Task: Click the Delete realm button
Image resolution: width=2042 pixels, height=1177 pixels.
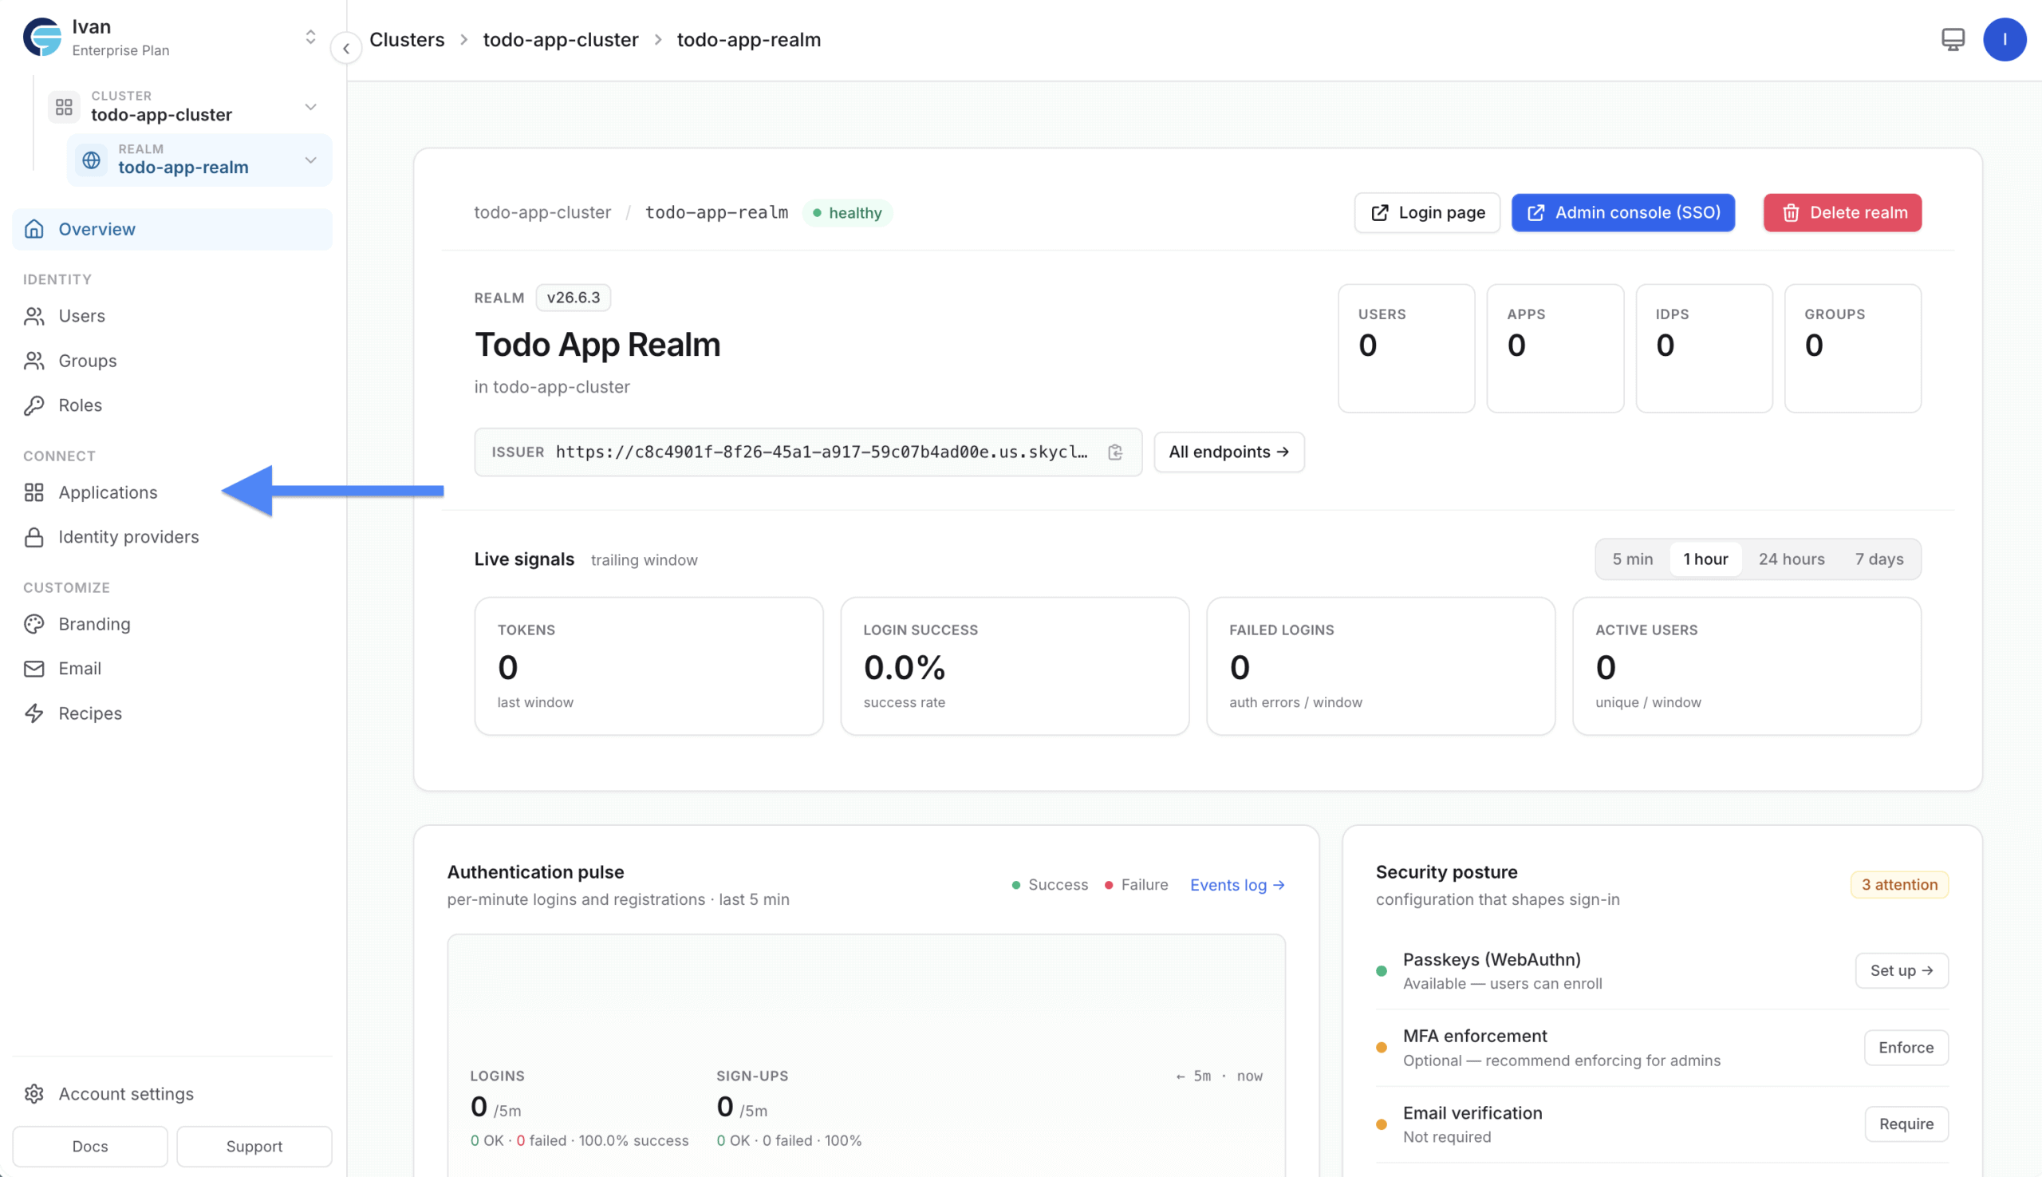Action: 1843,212
